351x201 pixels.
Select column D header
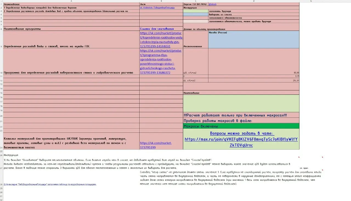254,1
